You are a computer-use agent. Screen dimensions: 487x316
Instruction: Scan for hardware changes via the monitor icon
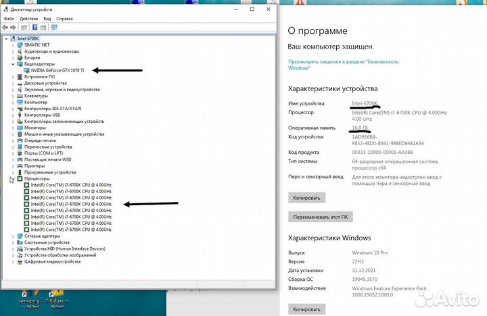[x=54, y=28]
